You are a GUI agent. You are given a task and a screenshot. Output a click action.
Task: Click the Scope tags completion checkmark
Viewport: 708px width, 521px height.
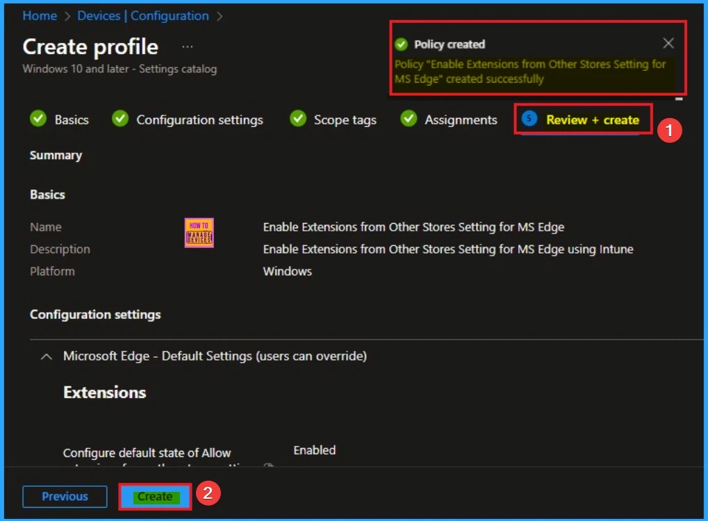tap(297, 119)
